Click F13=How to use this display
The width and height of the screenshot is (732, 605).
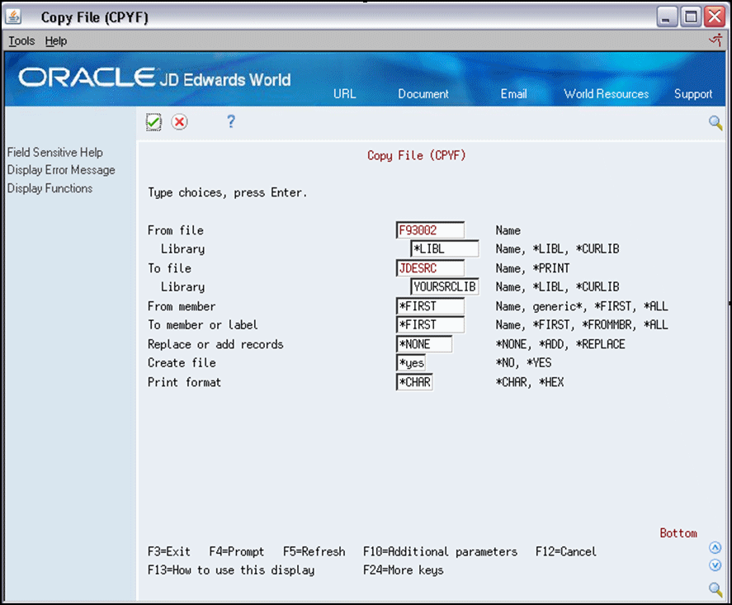[231, 570]
